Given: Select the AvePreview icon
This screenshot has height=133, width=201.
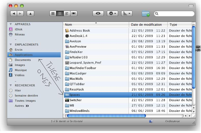Looking at the screenshot, I should pos(67,47).
